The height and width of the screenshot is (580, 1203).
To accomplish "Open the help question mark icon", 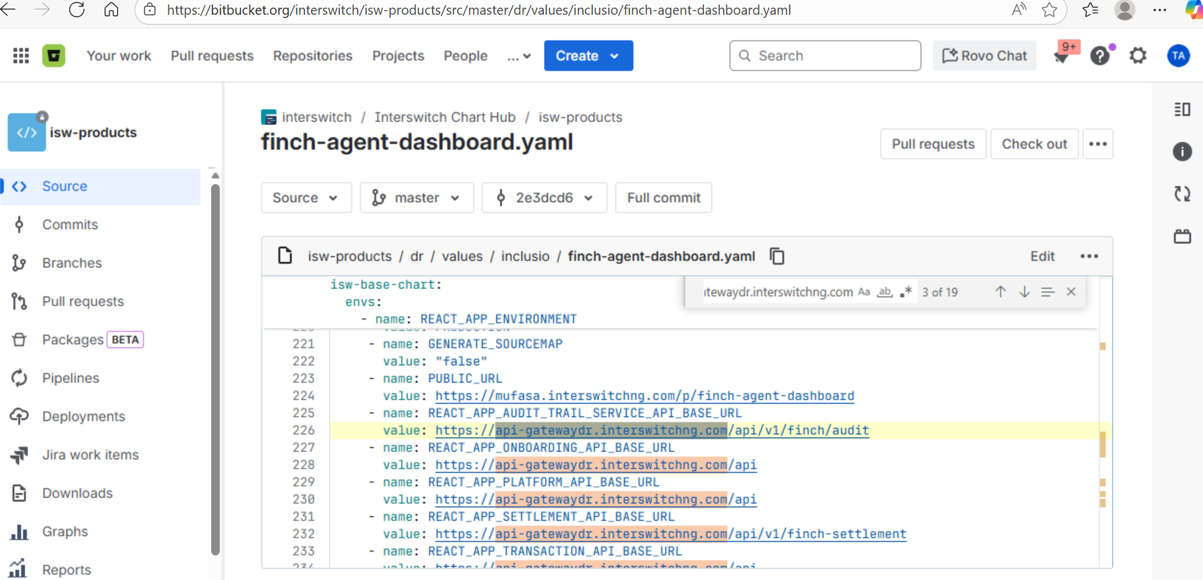I will (x=1099, y=56).
